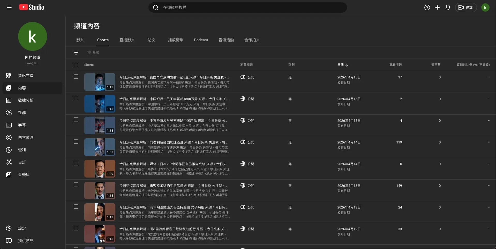Open 設定 settings in sidebar
This screenshot has height=249, width=496.
coord(33,228)
